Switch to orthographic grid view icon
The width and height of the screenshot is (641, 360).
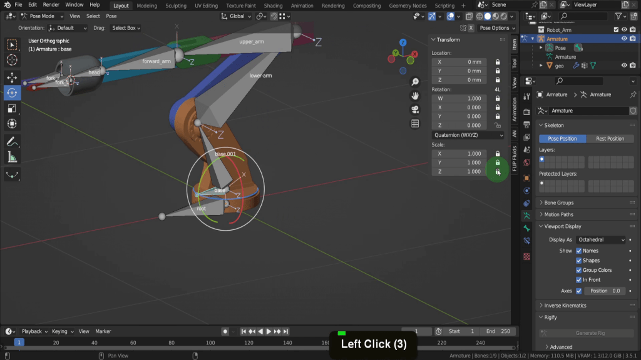[415, 124]
